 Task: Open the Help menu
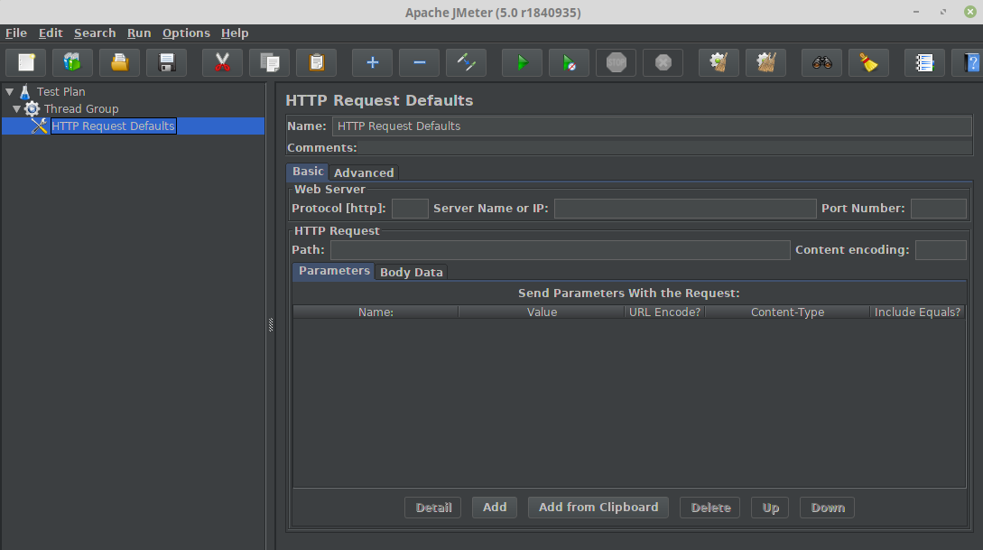coord(235,33)
